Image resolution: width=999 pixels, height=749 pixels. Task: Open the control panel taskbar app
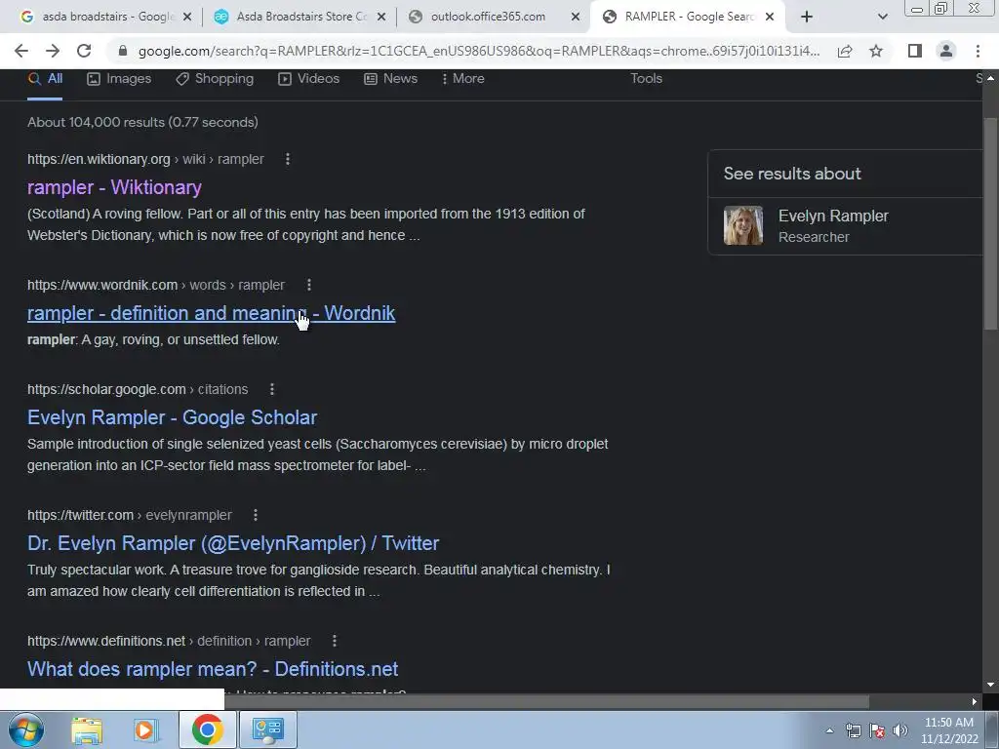267,729
